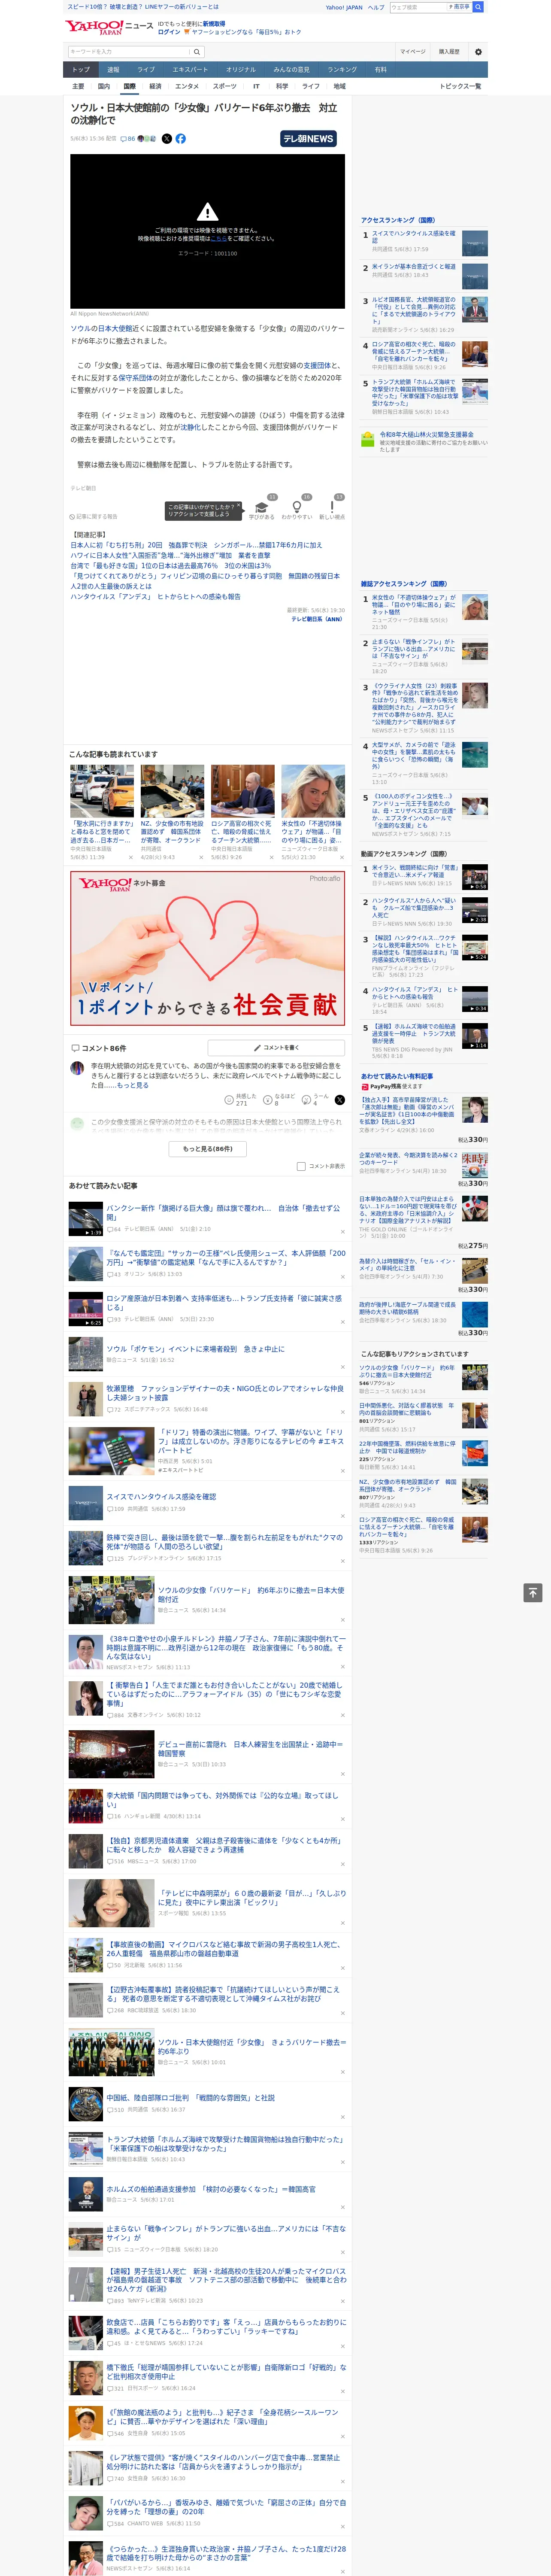This screenshot has width=551, height=2576.
Task: Click the keyword search input field
Action: [x=129, y=52]
